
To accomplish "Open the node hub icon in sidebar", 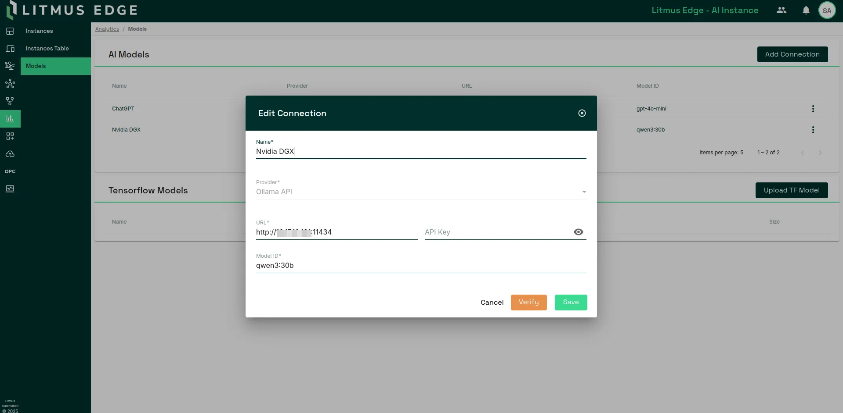I will pos(10,84).
